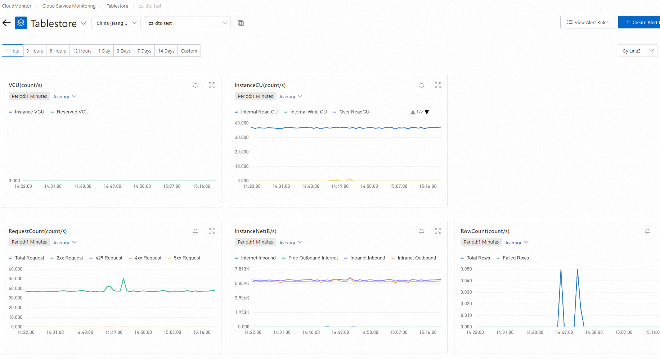Click the copy icon next to zz-dts-test
Image resolution: width=660 pixels, height=359 pixels.
pyautogui.click(x=241, y=23)
